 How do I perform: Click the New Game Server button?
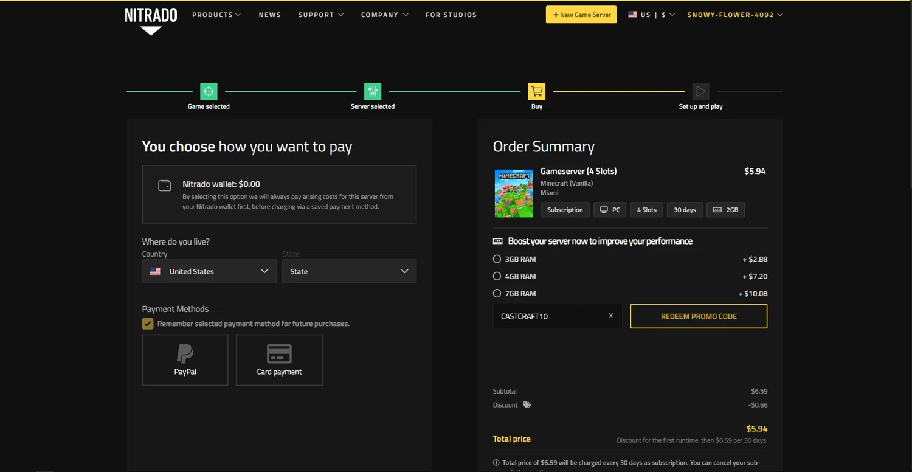[x=581, y=15]
